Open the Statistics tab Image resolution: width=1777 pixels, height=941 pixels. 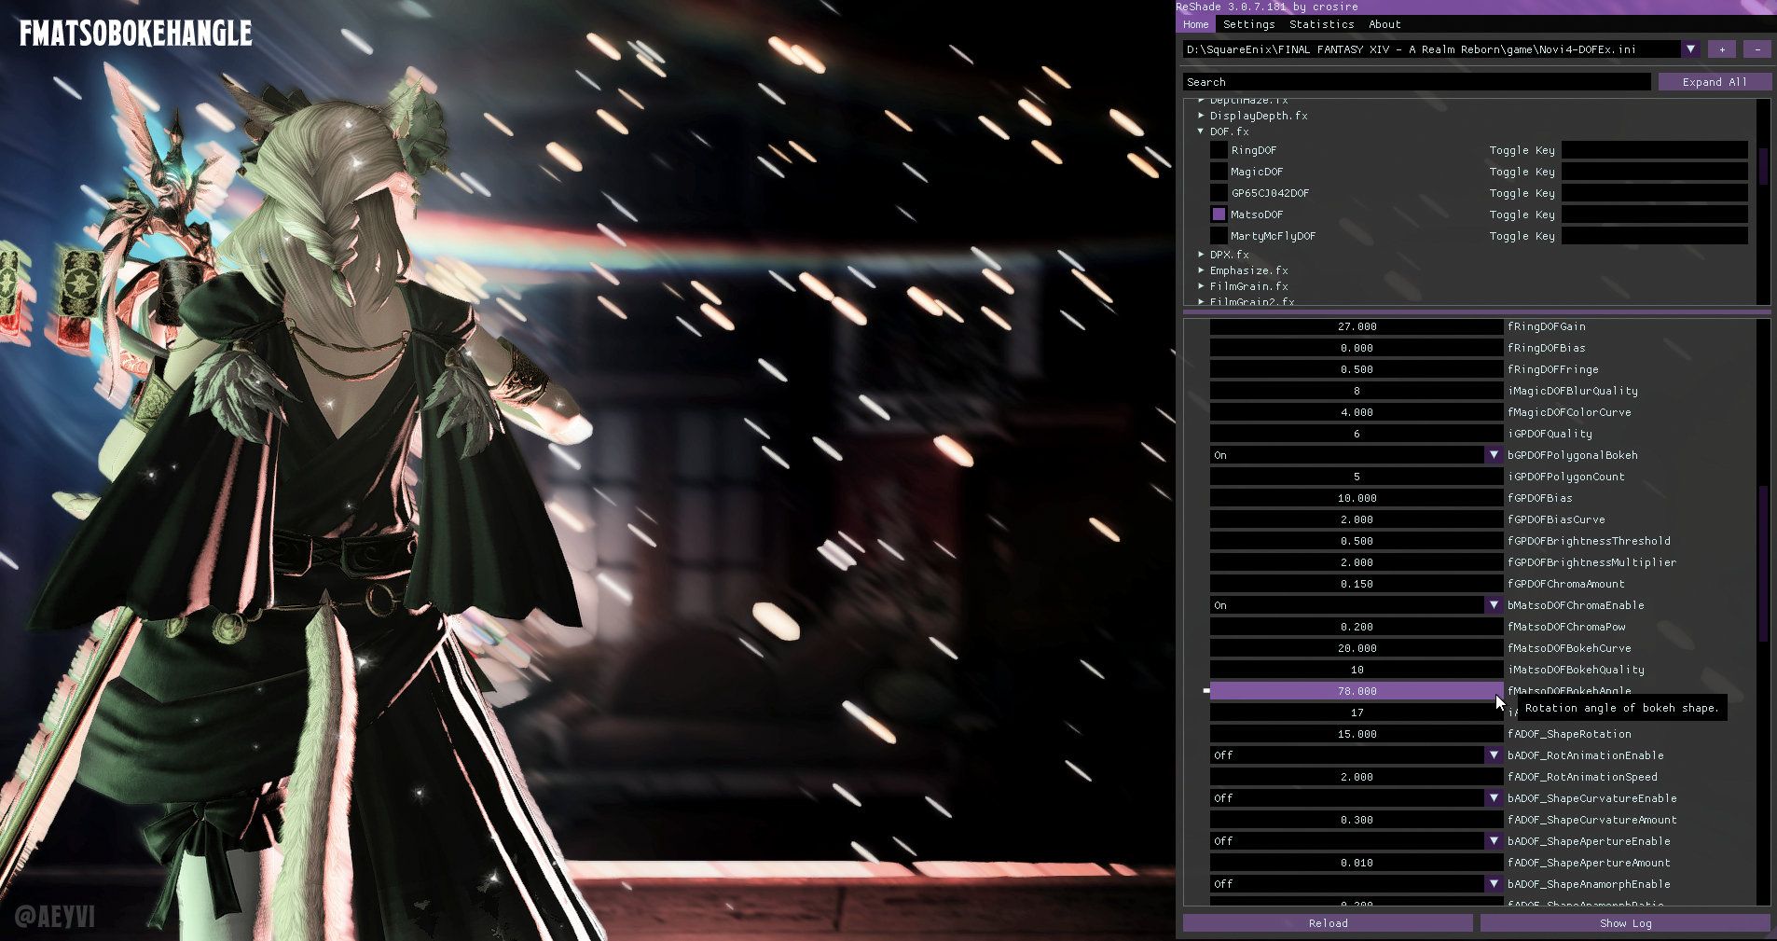(x=1321, y=24)
